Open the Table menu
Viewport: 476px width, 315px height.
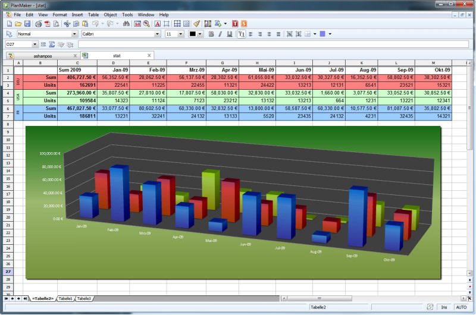tap(93, 14)
